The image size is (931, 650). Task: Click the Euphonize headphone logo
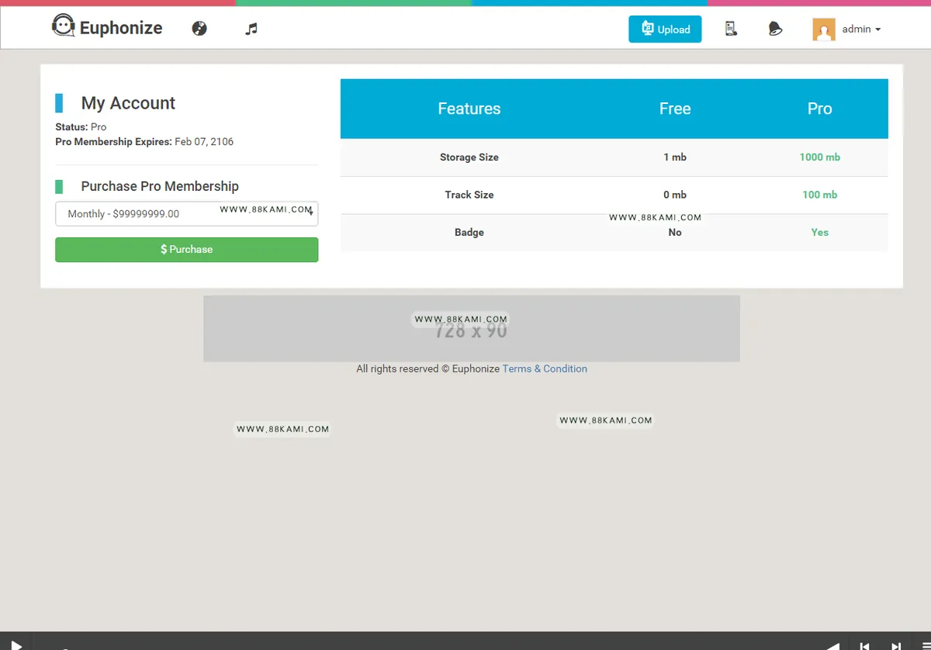[x=63, y=26]
